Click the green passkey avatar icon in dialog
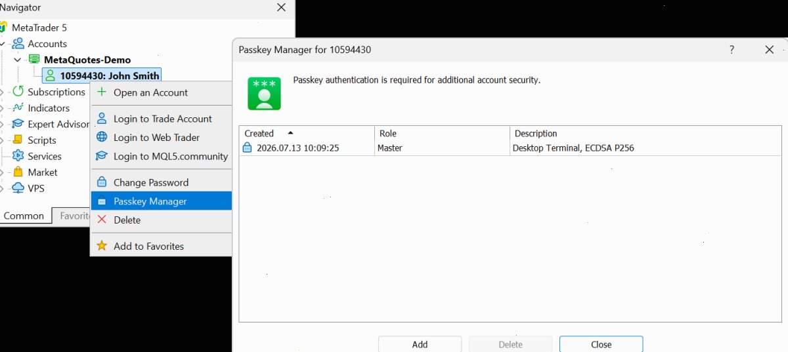The height and width of the screenshot is (352, 788). 264,93
